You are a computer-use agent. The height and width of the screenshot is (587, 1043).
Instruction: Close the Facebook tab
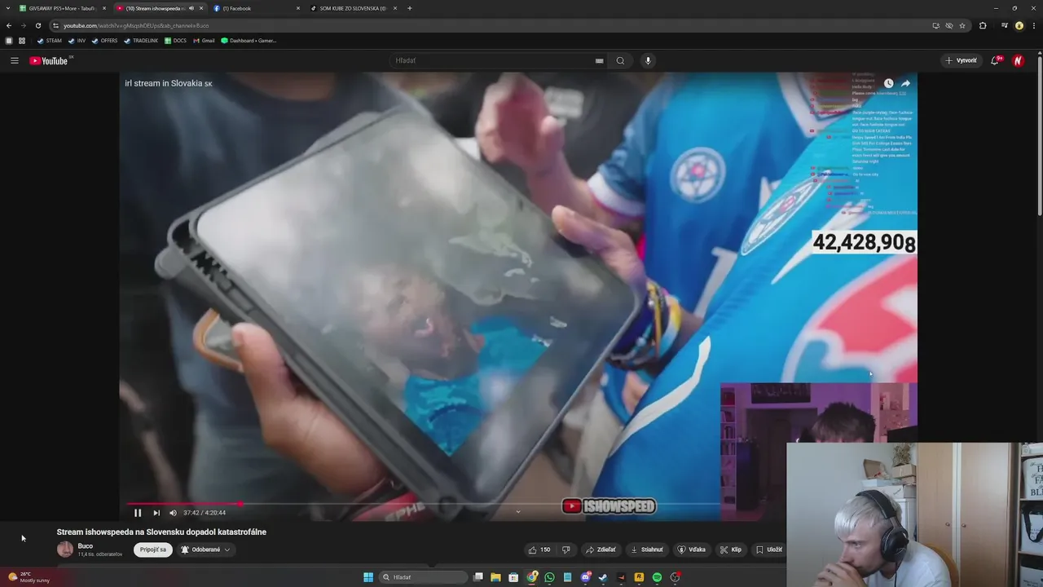[x=298, y=8]
